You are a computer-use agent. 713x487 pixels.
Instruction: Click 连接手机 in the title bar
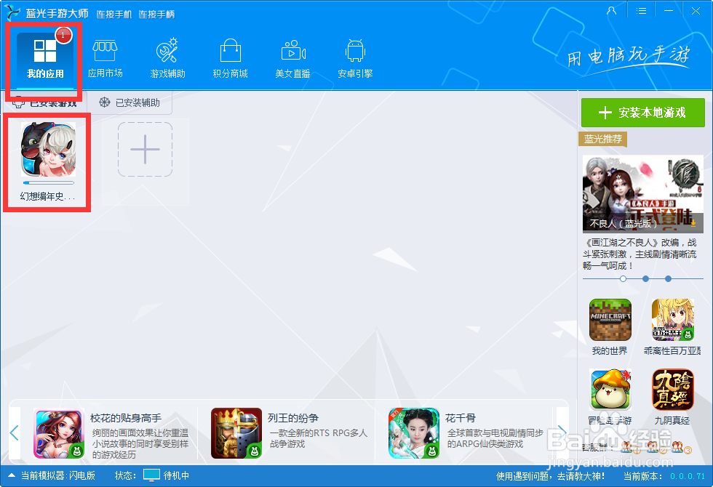(114, 15)
